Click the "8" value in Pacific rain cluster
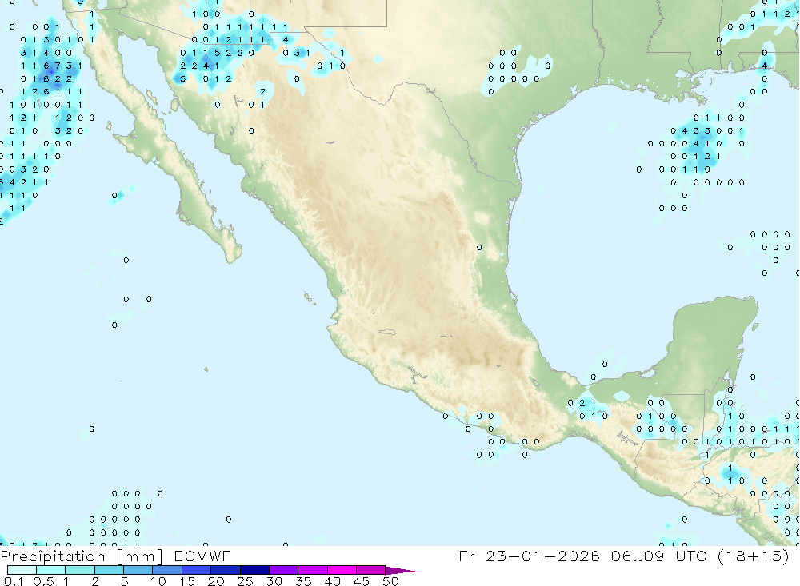Viewport: 800px width, 586px height. 46,78
